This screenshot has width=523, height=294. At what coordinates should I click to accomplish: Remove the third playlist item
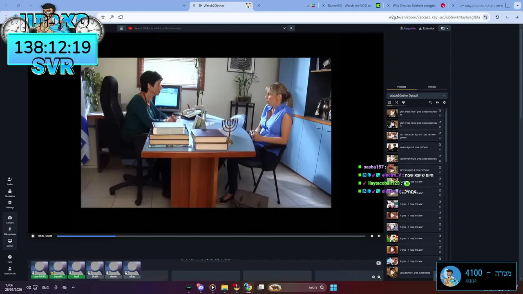(x=440, y=138)
